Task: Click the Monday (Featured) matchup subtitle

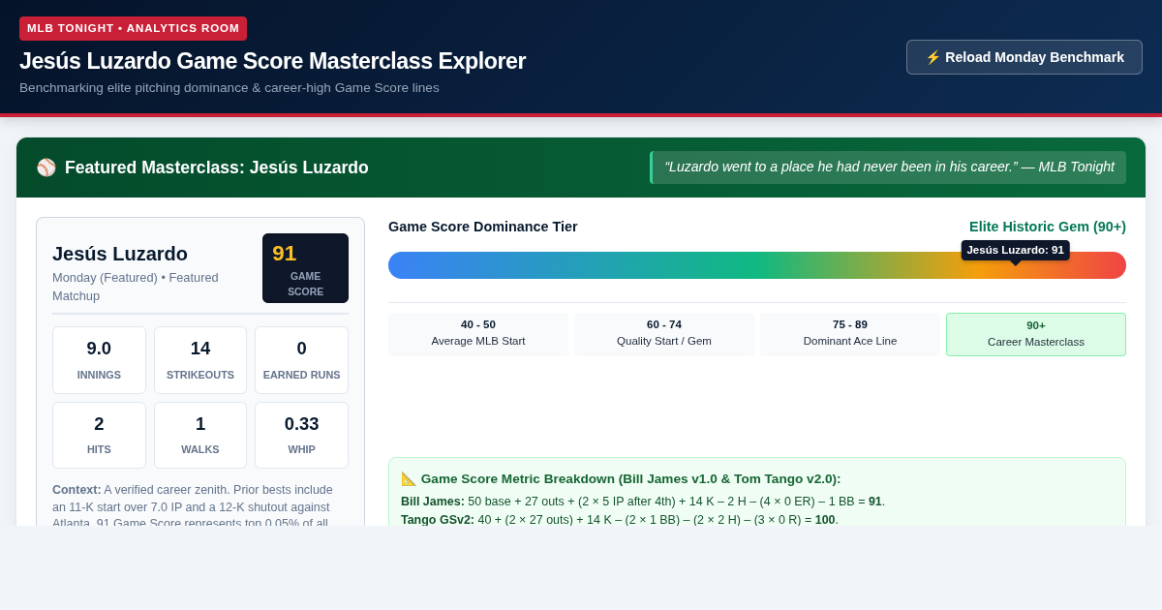Action: 136,287
